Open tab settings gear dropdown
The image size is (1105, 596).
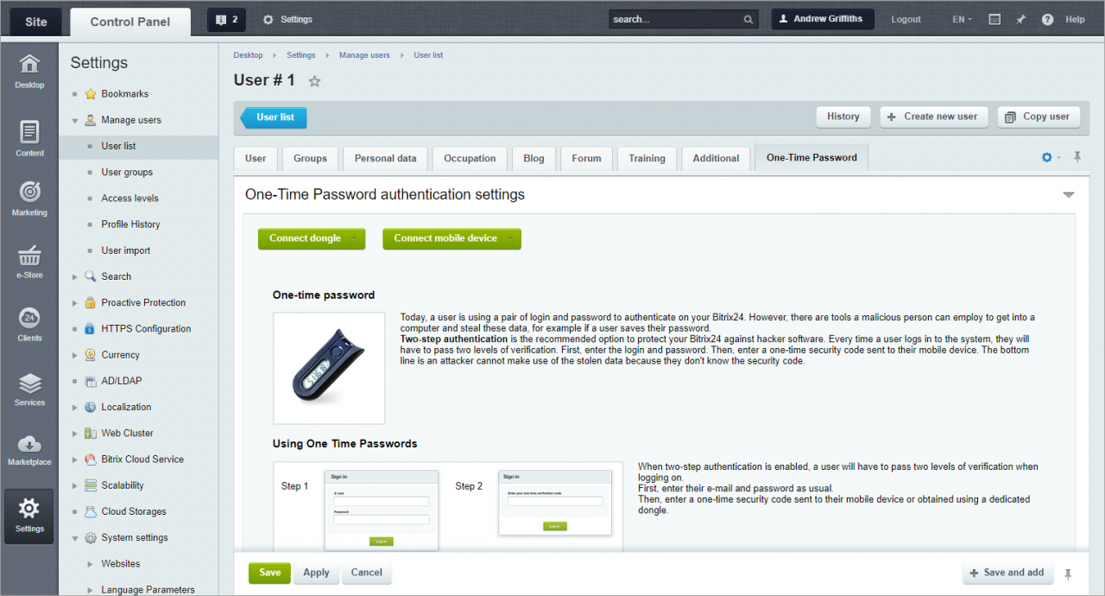(x=1051, y=157)
